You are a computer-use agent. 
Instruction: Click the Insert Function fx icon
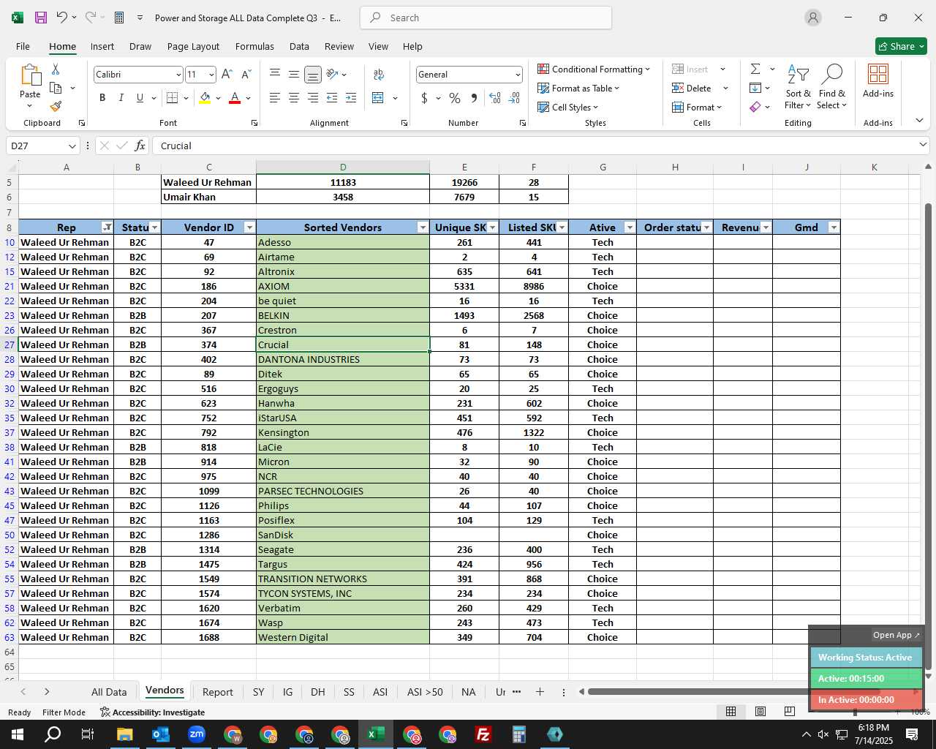pos(140,146)
